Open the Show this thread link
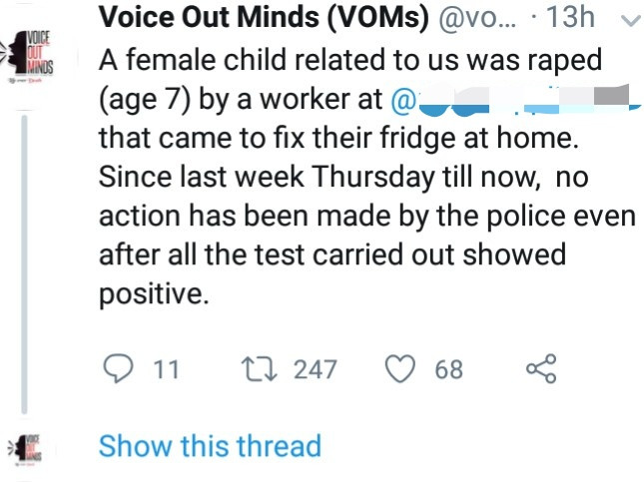The width and height of the screenshot is (644, 482). click(x=210, y=445)
